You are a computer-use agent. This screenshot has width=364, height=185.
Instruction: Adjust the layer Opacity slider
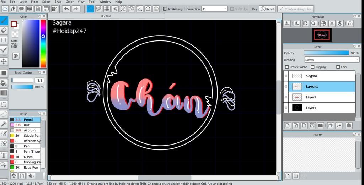click(326, 53)
